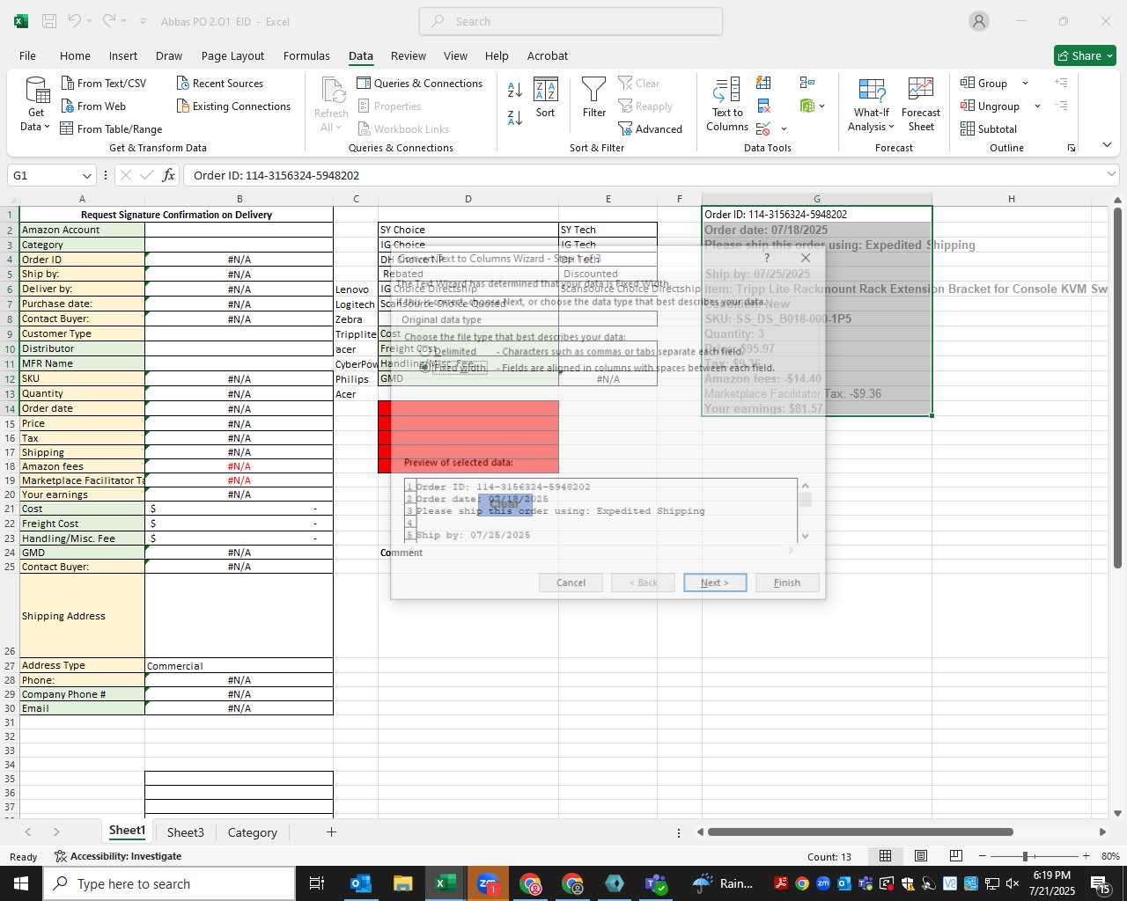Click the green Data Model icon

click(807, 106)
